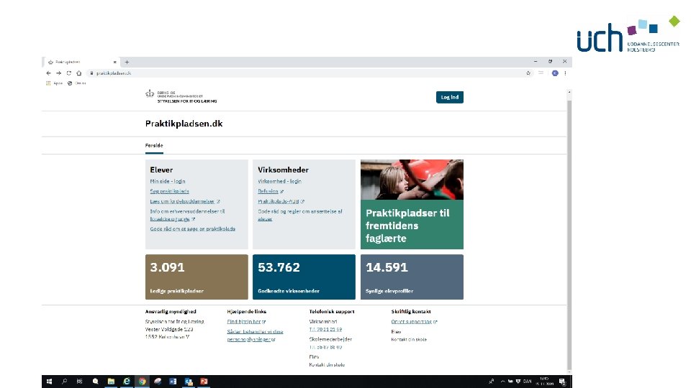The image size is (691, 388).
Task: Open the Refusion link under Virksomheder
Action: coord(271,191)
